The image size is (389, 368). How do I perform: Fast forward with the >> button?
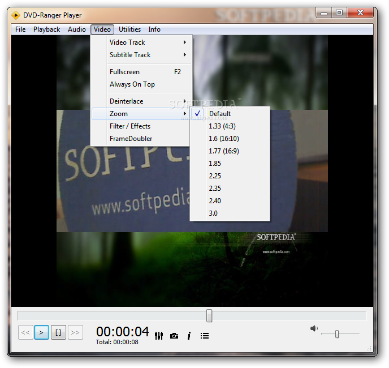pyautogui.click(x=75, y=332)
